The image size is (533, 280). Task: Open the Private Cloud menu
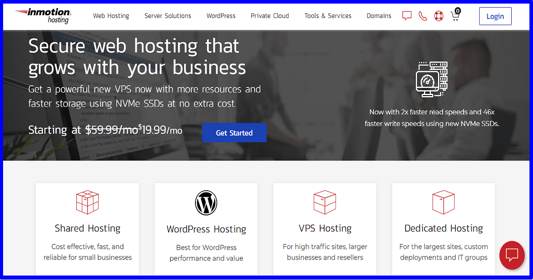[x=270, y=16]
